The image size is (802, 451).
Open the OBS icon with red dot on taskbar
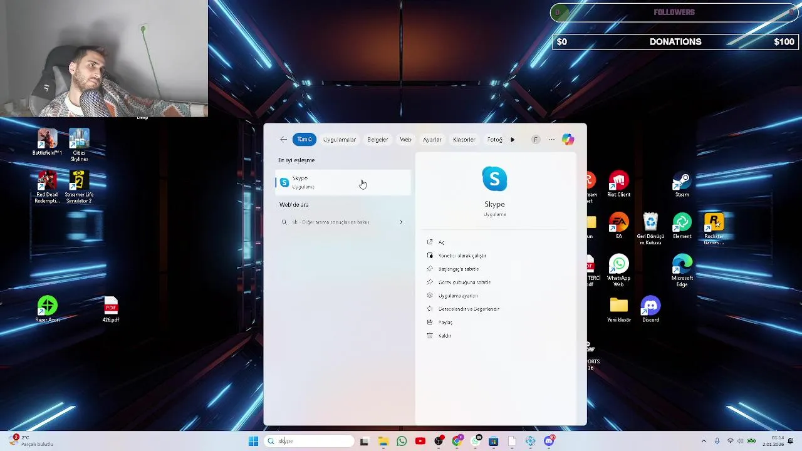[x=439, y=441]
